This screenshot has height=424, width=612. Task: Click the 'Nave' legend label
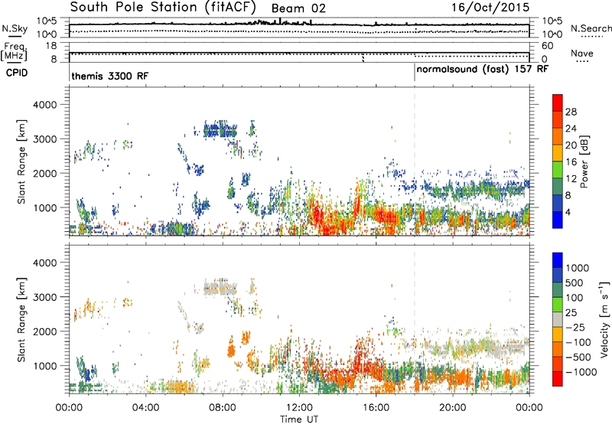pos(582,54)
